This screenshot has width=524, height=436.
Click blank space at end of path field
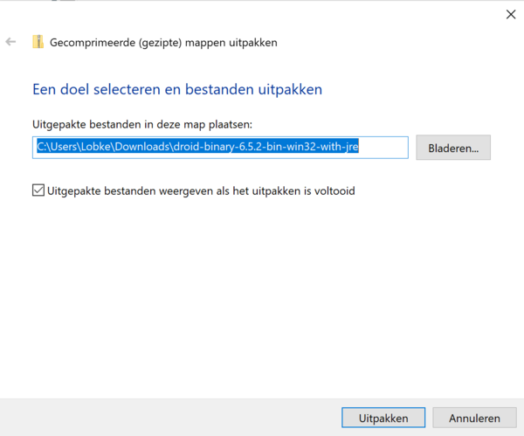coord(384,148)
